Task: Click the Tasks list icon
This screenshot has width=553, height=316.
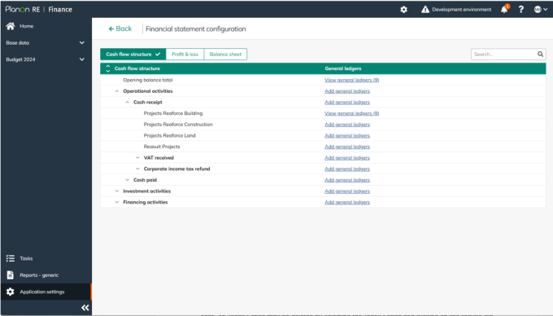Action: (x=11, y=258)
